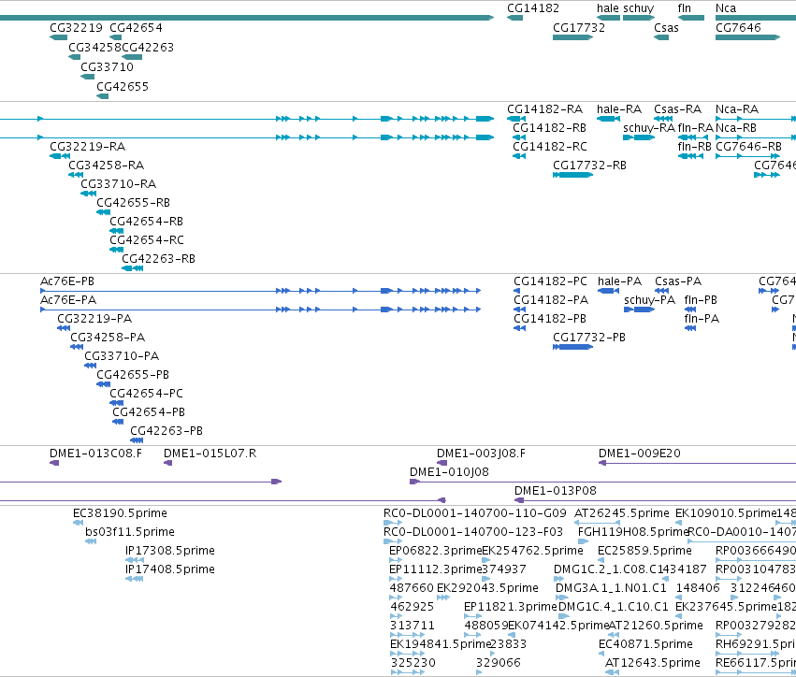Select the IP17408.5prime EST label
The image size is (796, 677).
coord(169,569)
